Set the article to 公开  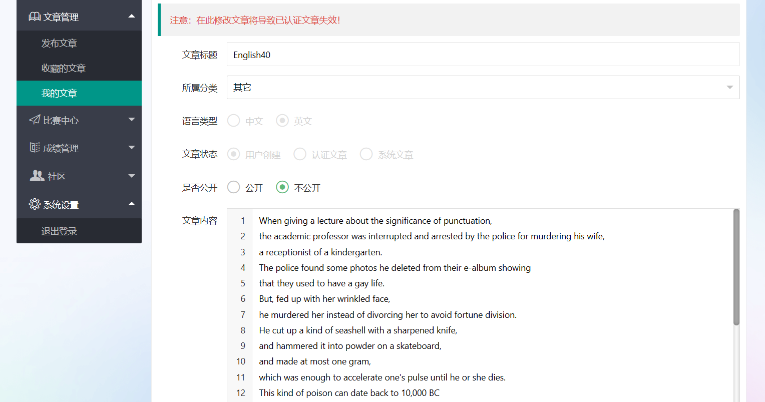[x=234, y=187]
